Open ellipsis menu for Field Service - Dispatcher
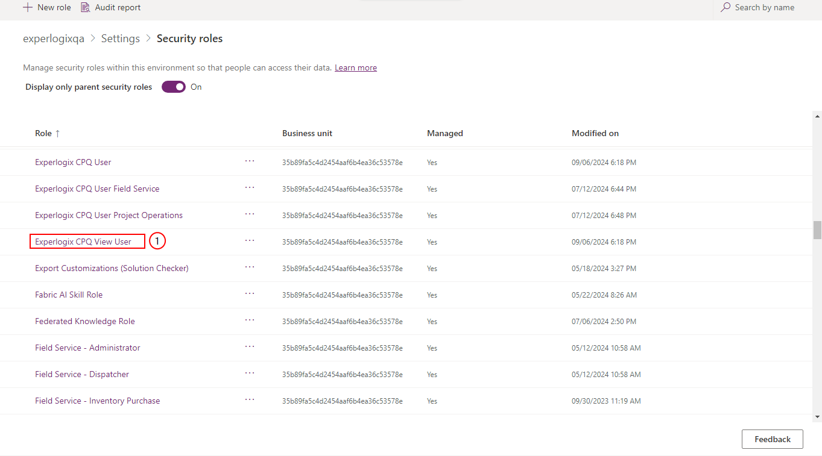The width and height of the screenshot is (822, 456). click(250, 373)
